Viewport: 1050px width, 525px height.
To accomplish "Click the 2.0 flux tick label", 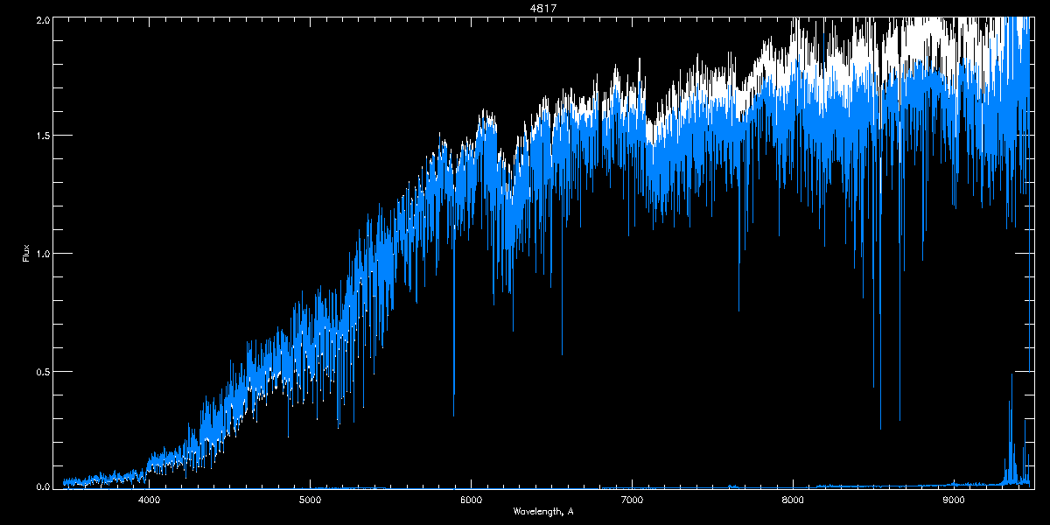I will point(43,19).
